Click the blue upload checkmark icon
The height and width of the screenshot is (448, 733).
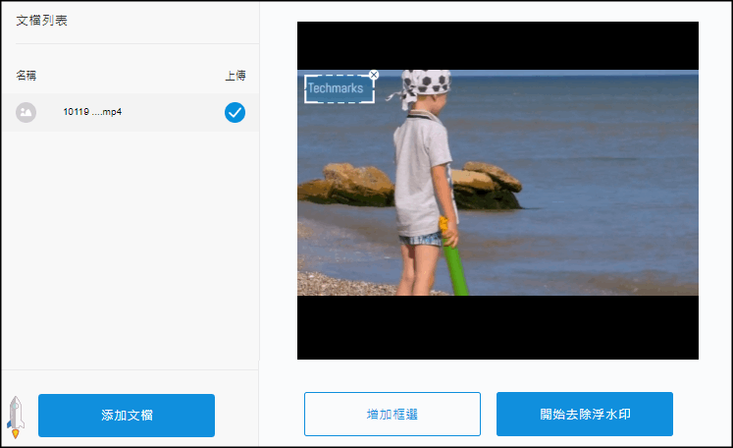pos(235,112)
